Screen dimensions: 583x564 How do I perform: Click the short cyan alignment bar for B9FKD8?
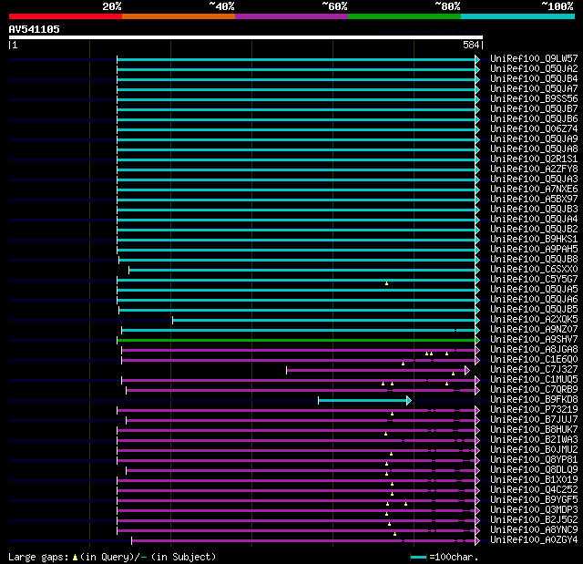point(363,400)
